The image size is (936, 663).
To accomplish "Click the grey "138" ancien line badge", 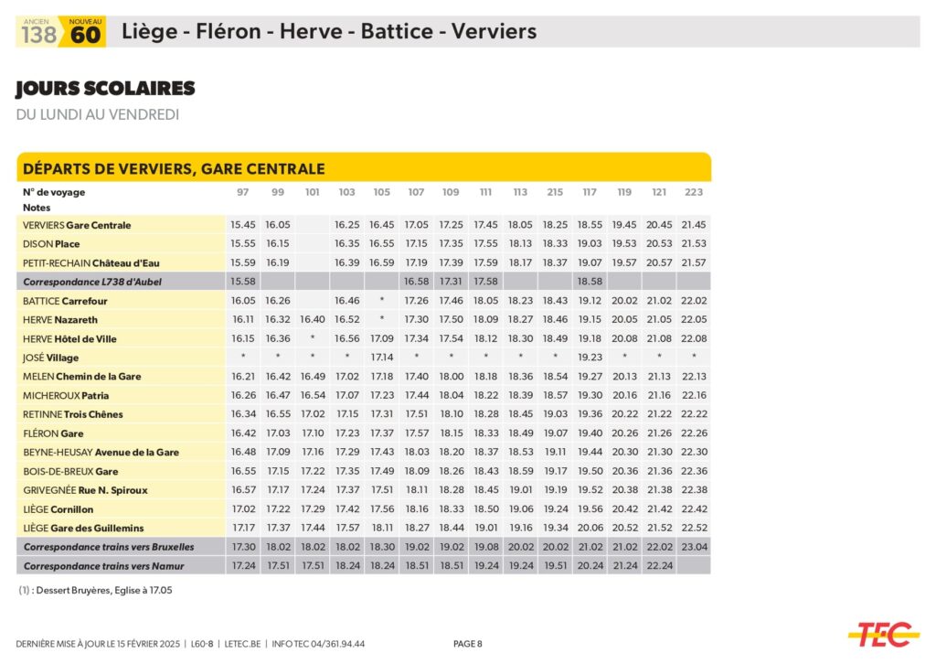I will pos(38,33).
